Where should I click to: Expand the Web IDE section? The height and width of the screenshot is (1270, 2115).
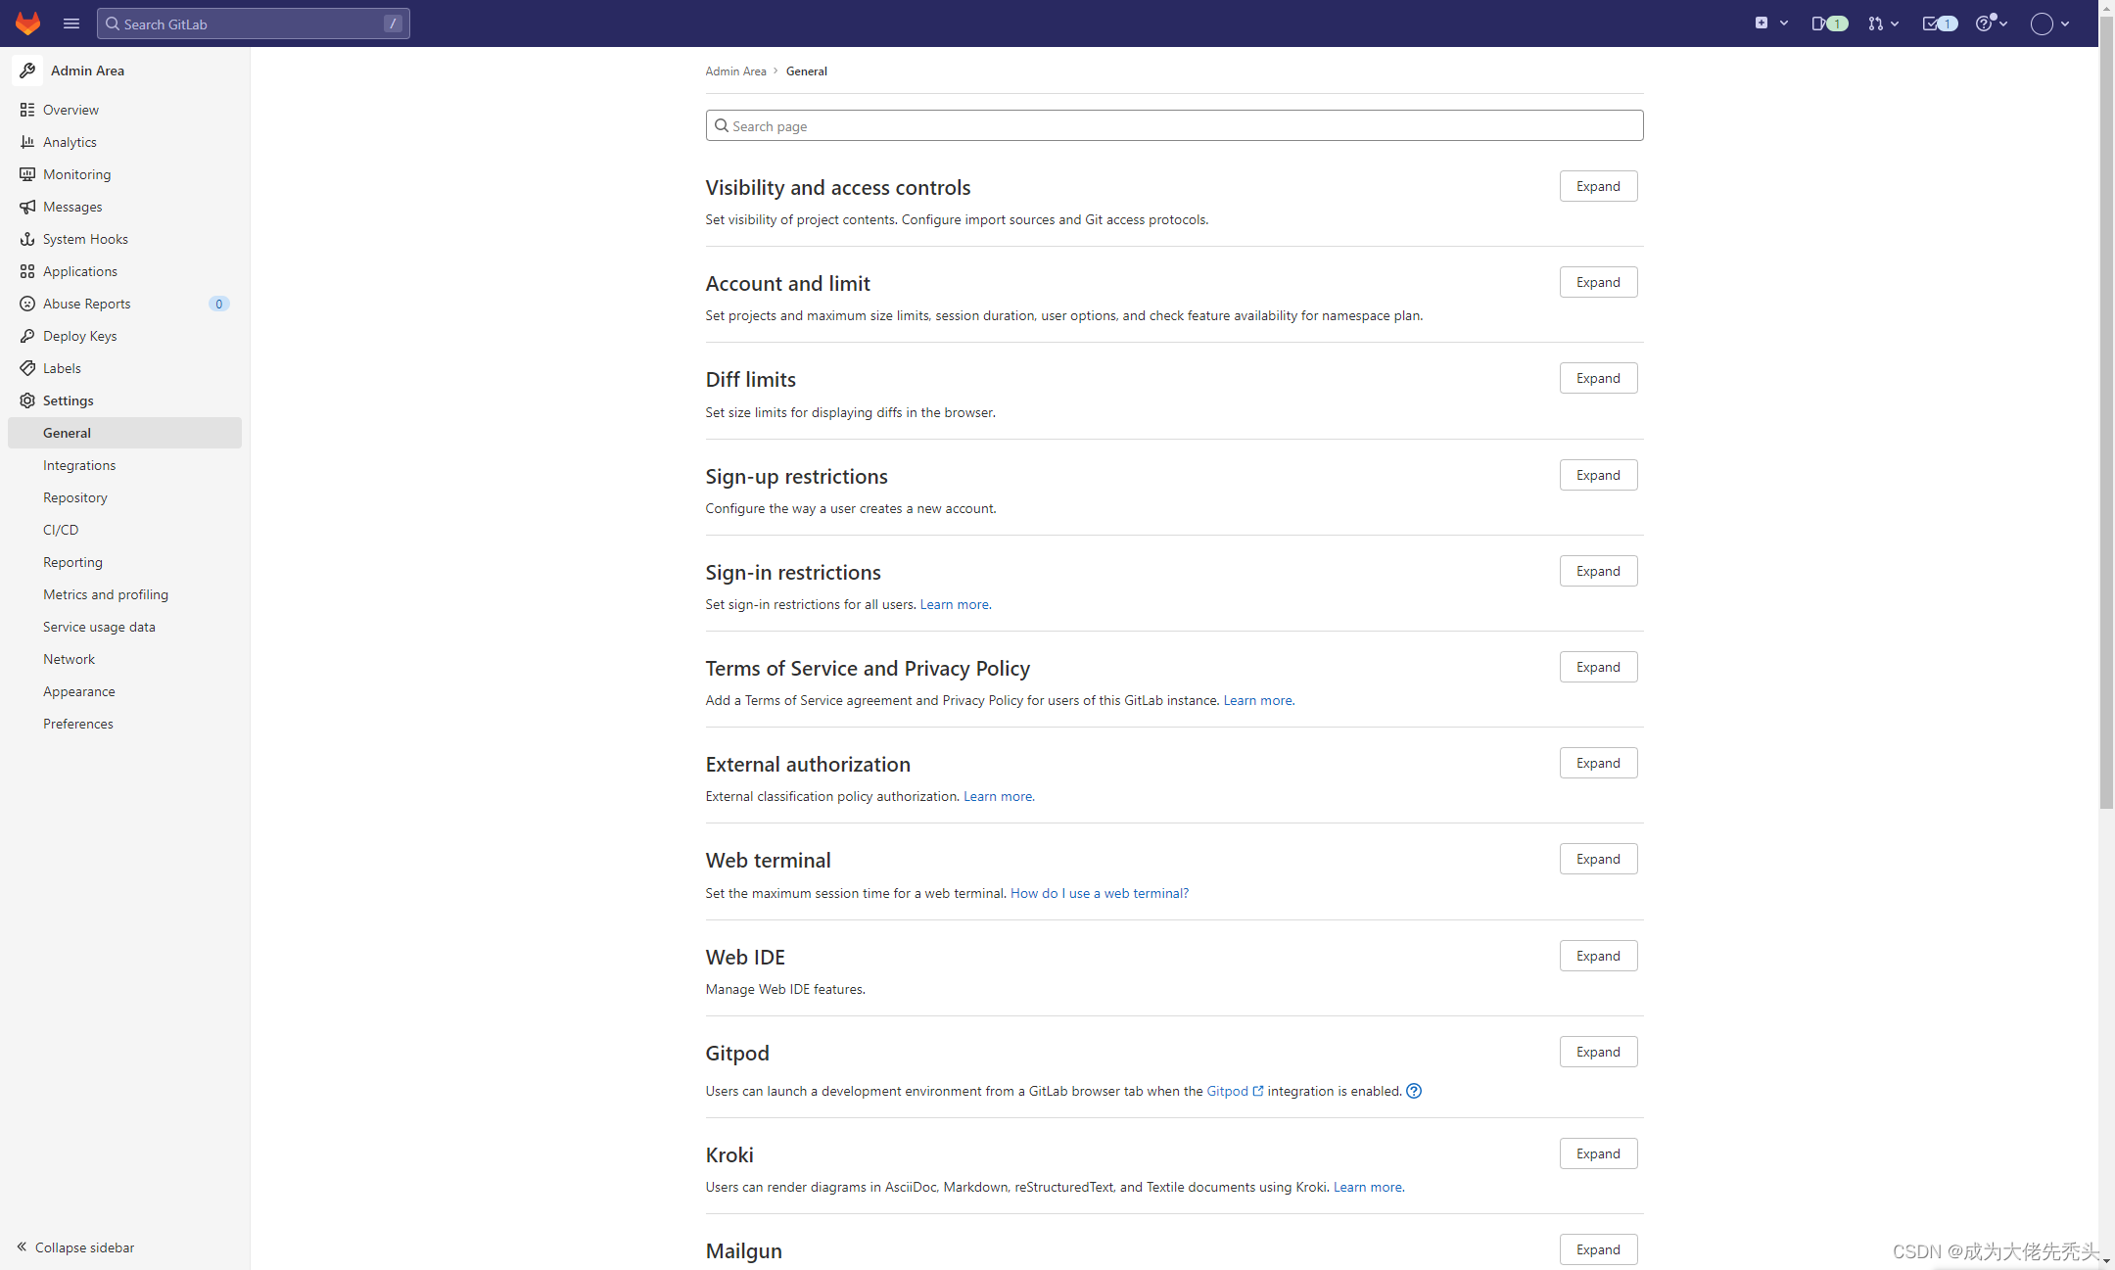click(x=1598, y=956)
